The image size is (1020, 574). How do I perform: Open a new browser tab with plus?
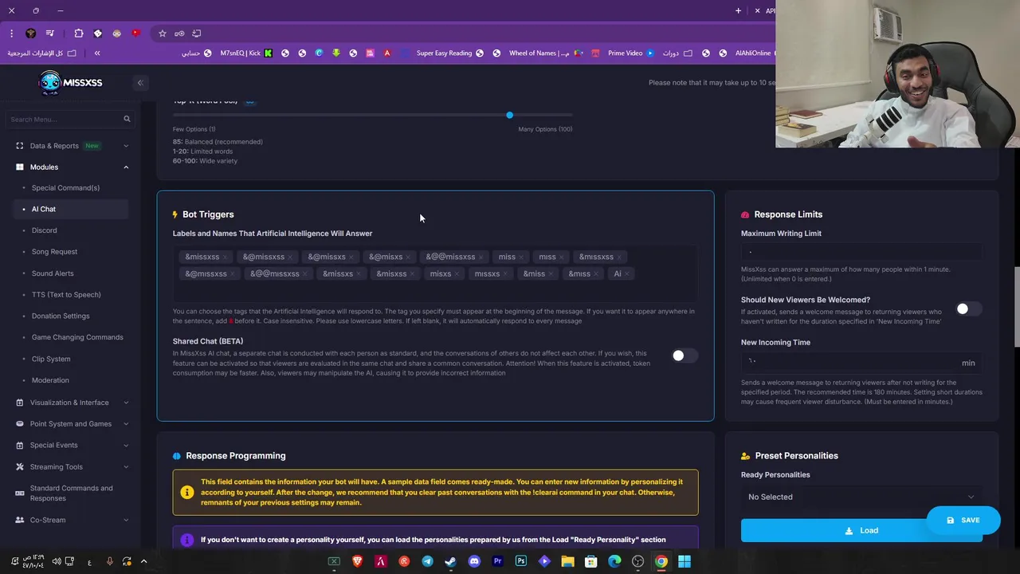pyautogui.click(x=738, y=10)
